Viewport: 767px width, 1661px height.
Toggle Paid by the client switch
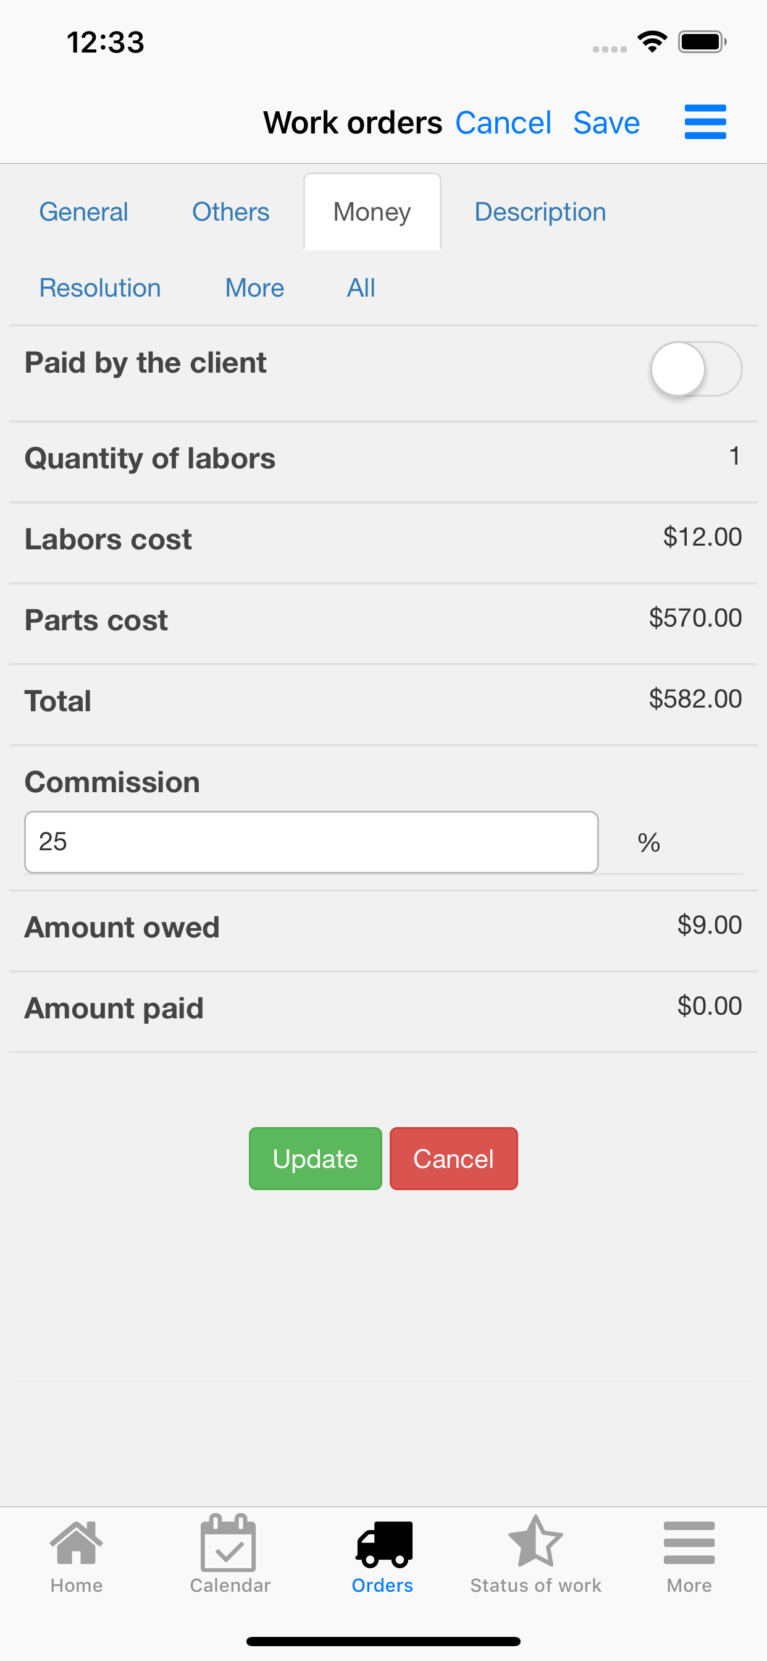695,369
